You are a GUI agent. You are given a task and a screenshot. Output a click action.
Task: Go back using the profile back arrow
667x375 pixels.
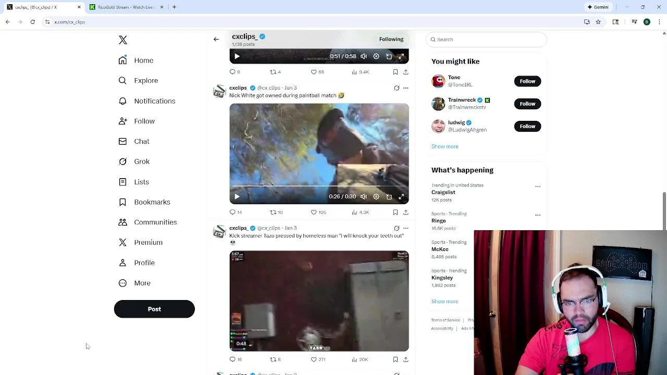coord(216,39)
